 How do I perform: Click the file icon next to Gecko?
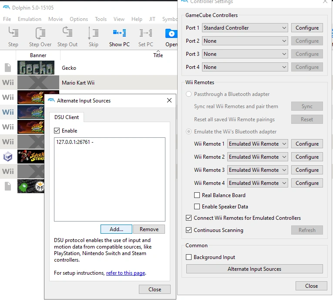coord(8,68)
